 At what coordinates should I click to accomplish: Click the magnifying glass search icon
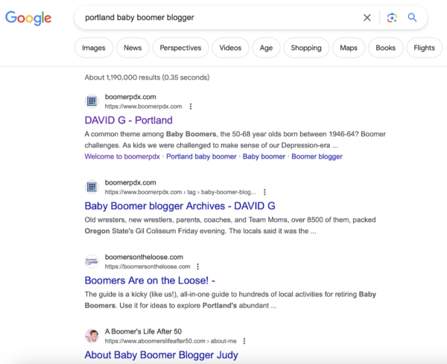click(x=412, y=18)
